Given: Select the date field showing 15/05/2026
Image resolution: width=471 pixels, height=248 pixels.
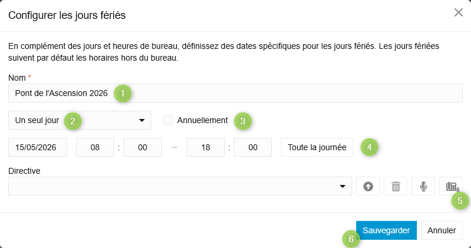Looking at the screenshot, I should tap(38, 147).
